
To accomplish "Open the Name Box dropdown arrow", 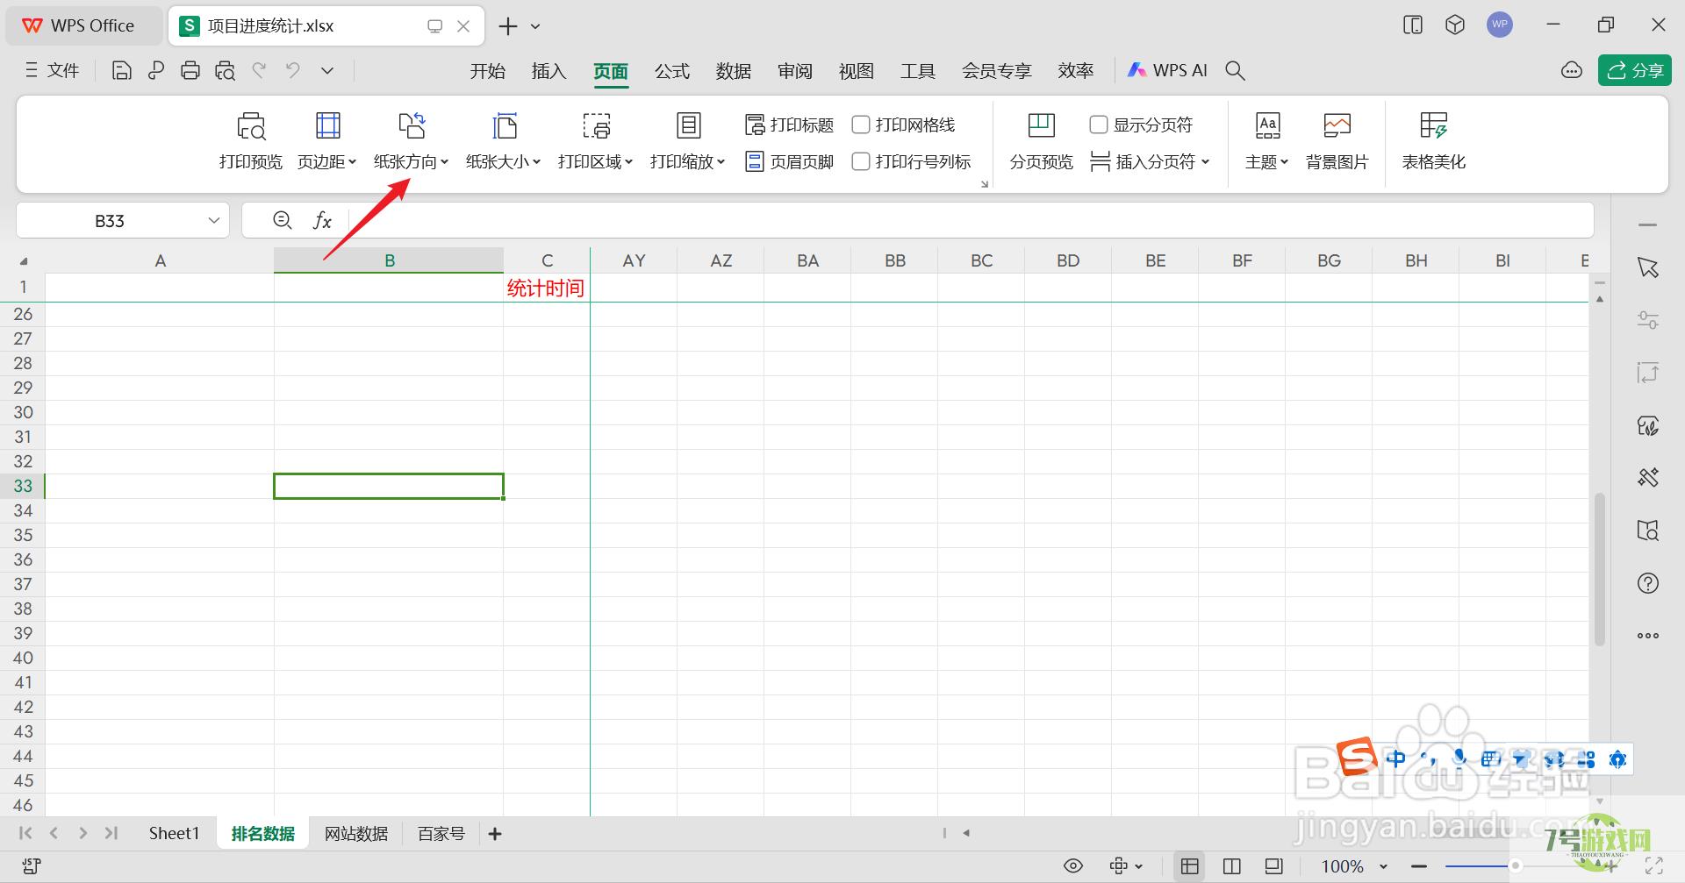I will click(213, 221).
